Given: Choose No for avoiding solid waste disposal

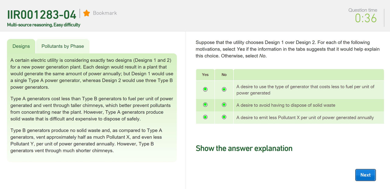Looking at the screenshot, I should (x=224, y=105).
